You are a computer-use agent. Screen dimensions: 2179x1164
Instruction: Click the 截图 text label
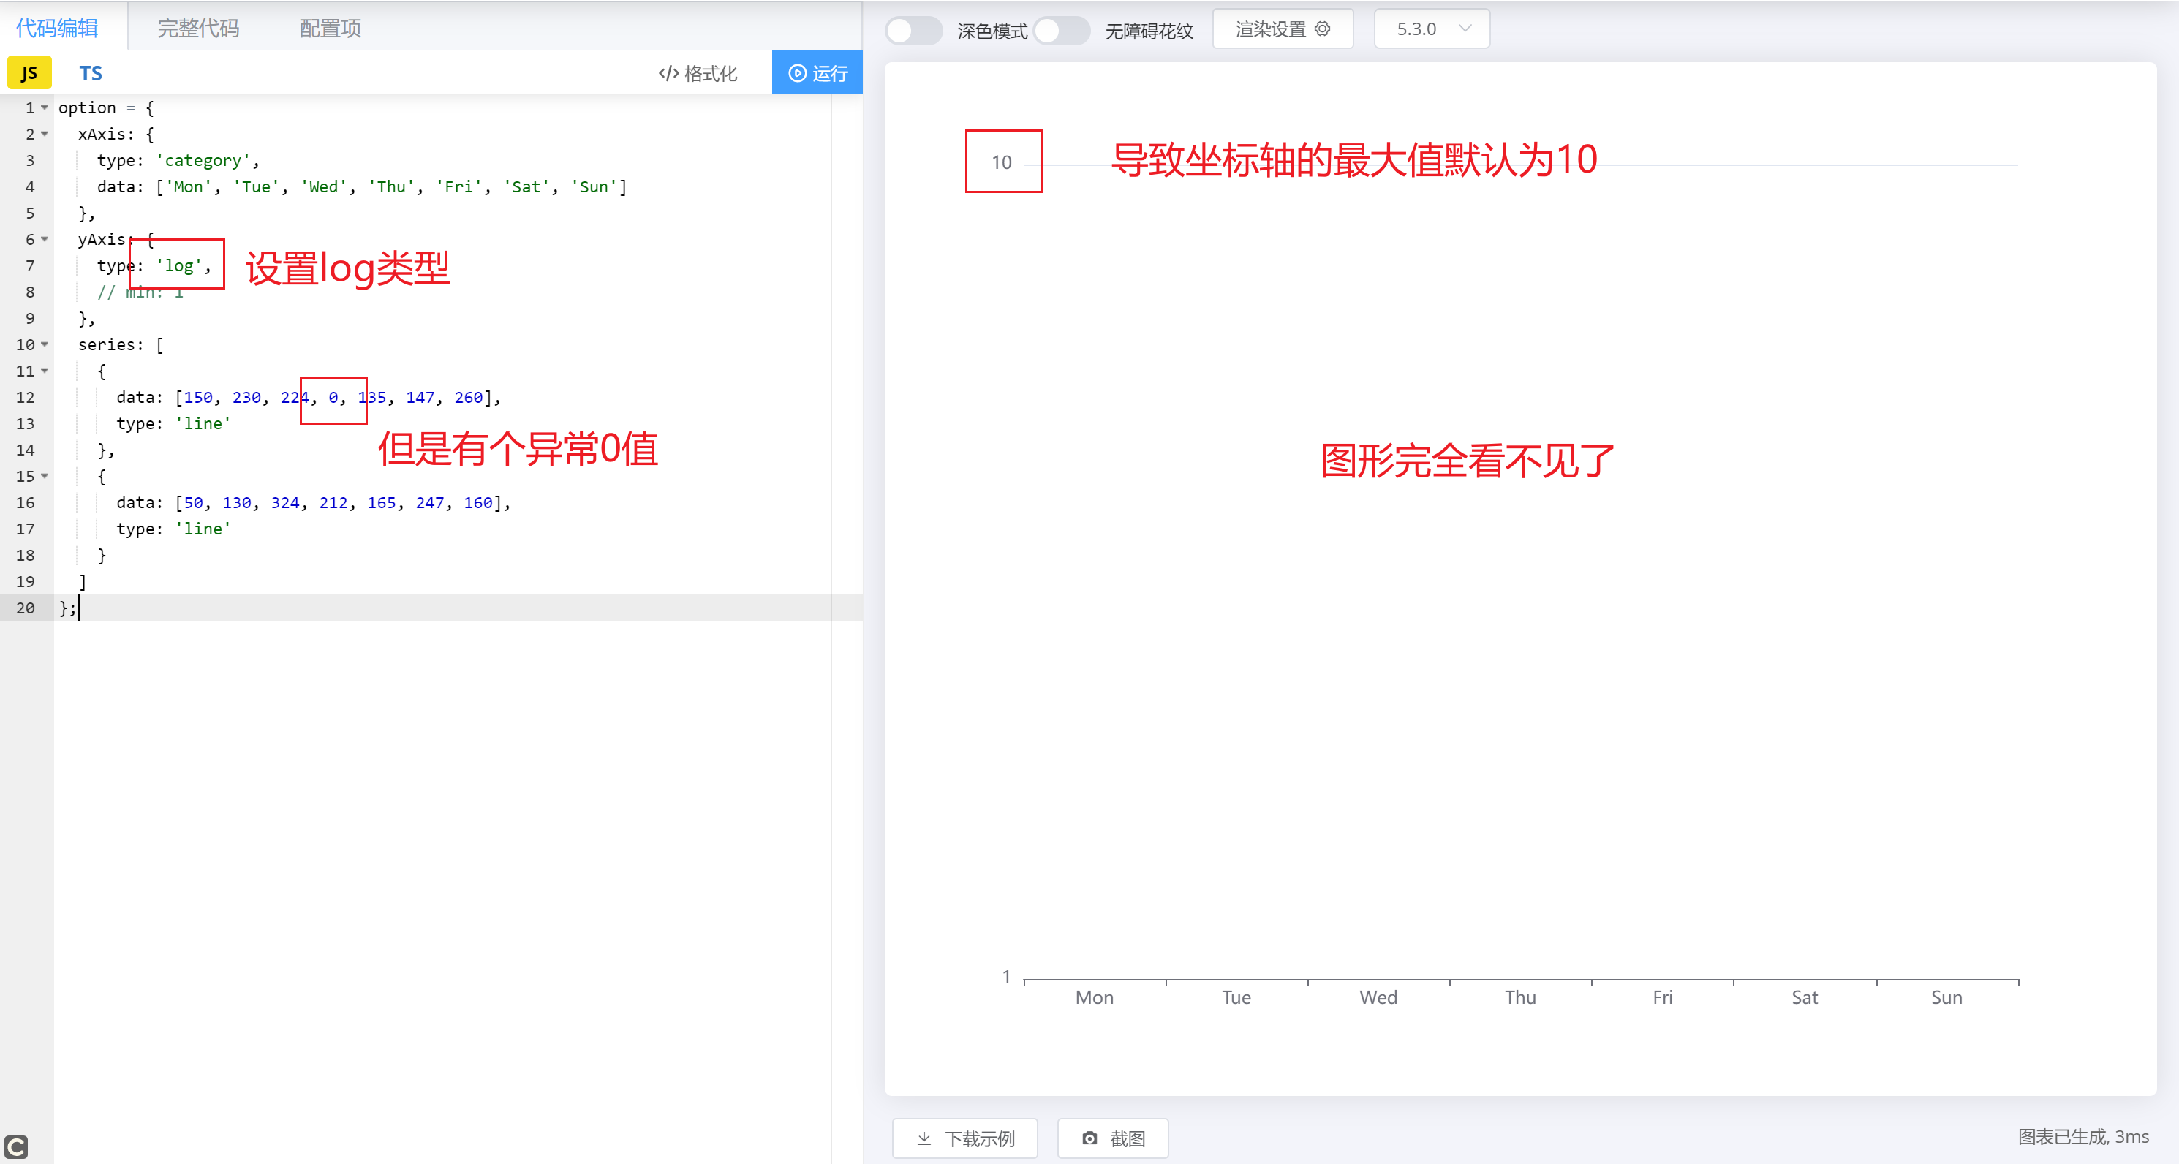pos(1128,1138)
